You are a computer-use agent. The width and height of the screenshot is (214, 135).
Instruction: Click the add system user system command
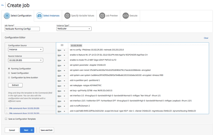(116, 75)
